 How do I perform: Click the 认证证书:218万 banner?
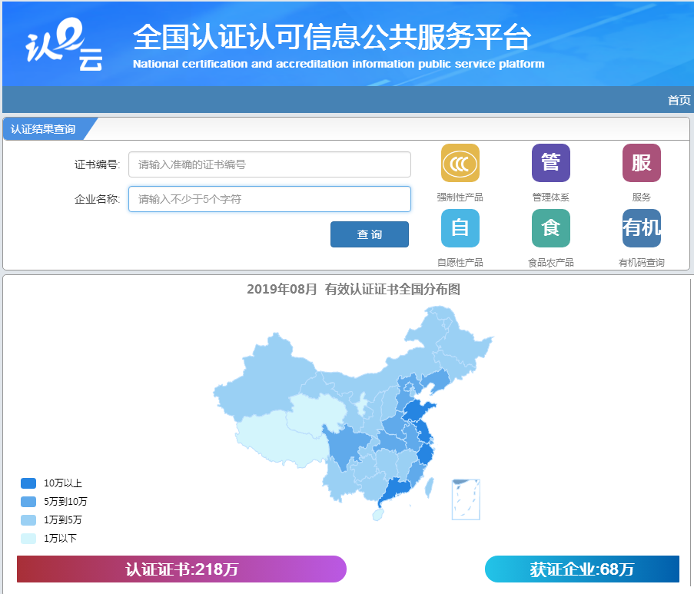pos(181,569)
